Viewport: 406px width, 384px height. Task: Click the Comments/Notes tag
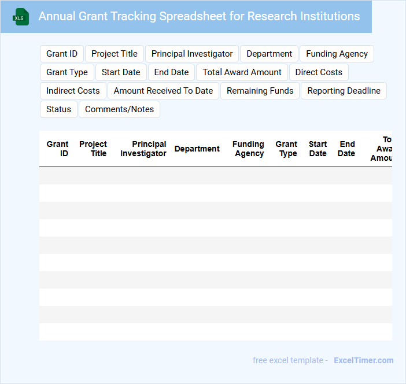click(119, 109)
